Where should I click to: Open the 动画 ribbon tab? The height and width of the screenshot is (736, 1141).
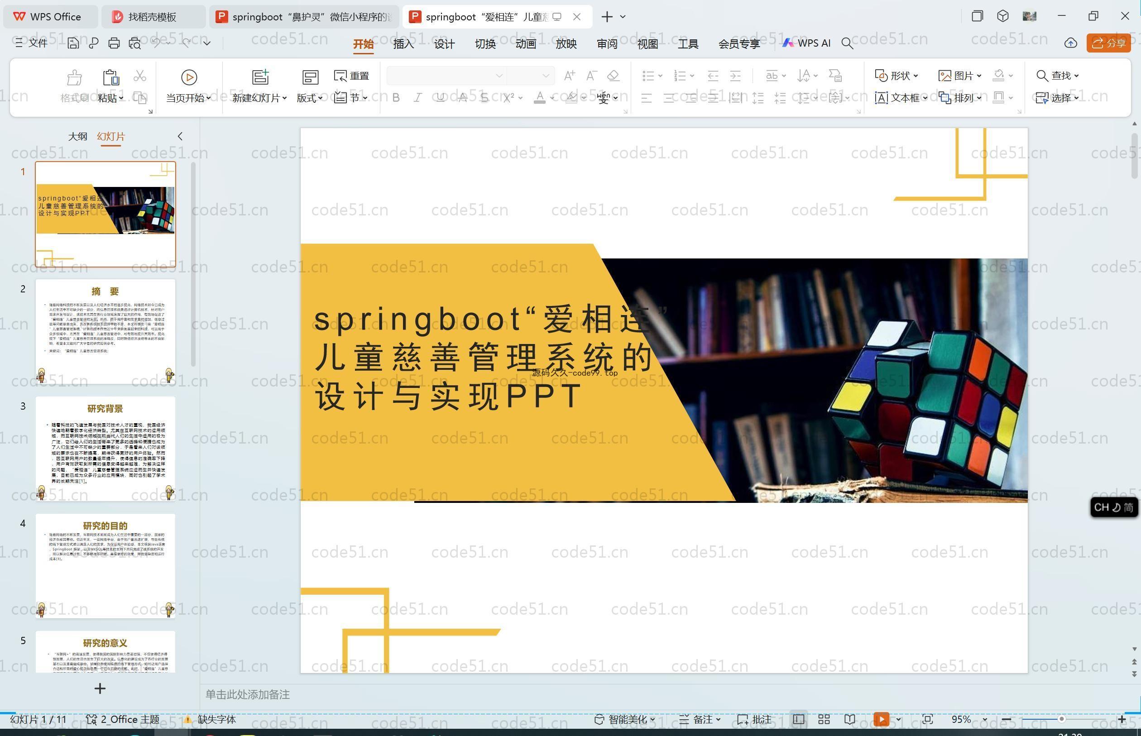pos(525,44)
